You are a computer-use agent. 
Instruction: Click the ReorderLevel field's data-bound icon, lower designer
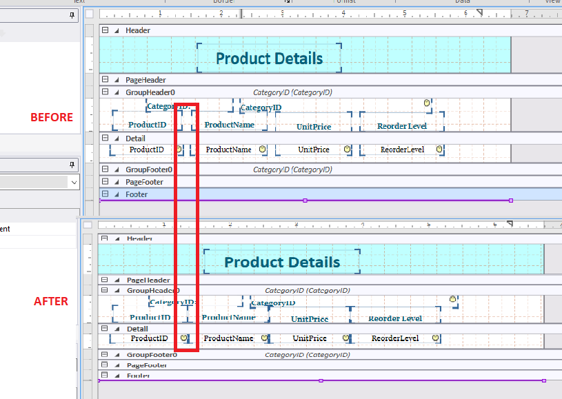tap(435, 338)
